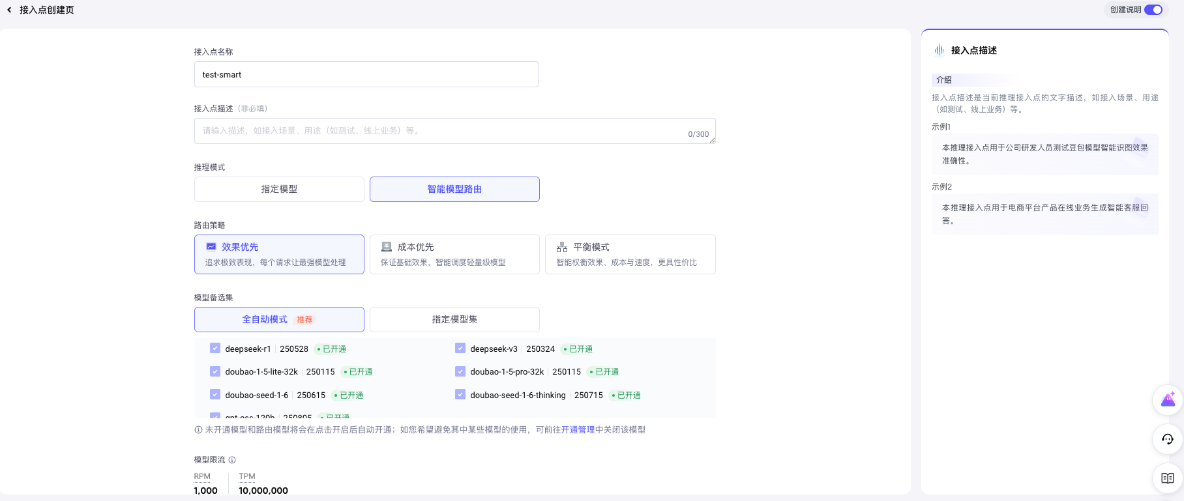The height and width of the screenshot is (501, 1184).
Task: Click the 成本优先 strategy icon
Action: click(387, 247)
